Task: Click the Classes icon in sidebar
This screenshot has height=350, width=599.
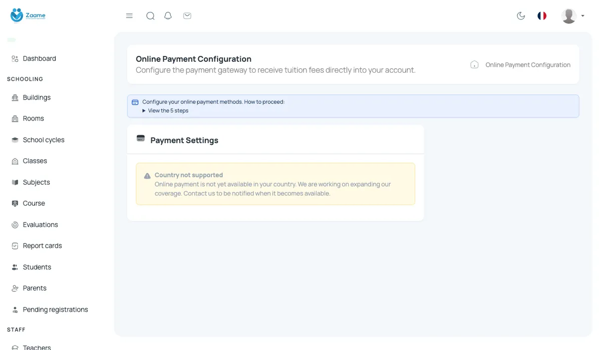Action: (x=15, y=161)
